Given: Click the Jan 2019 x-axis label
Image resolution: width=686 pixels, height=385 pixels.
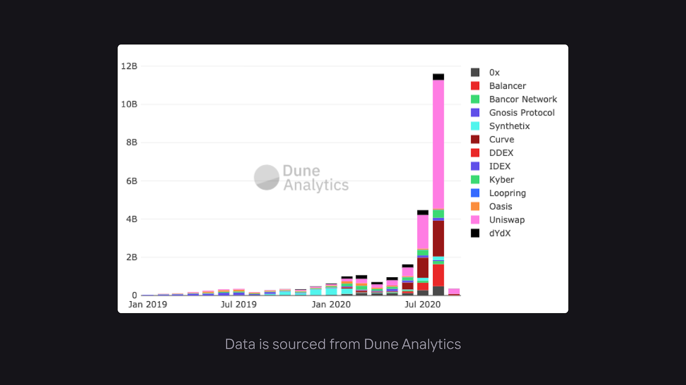Looking at the screenshot, I should pos(147,304).
